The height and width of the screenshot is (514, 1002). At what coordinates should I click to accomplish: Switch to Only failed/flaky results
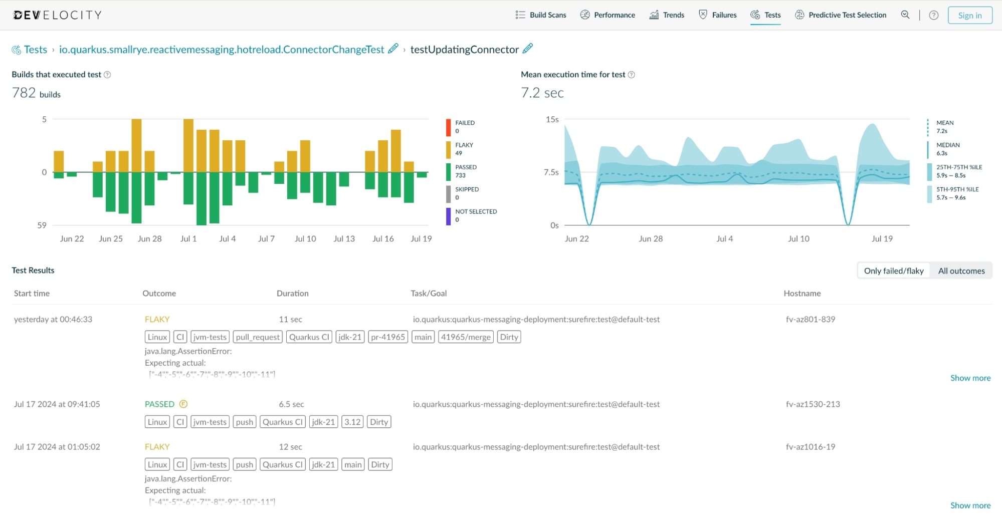pyautogui.click(x=893, y=271)
